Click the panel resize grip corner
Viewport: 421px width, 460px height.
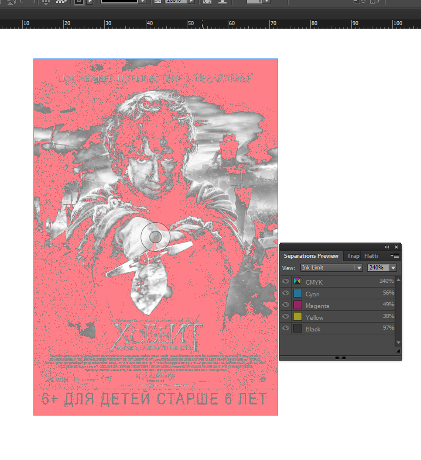tap(398, 351)
